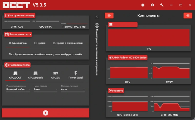Open settings via wrench icon
The height and width of the screenshot is (120, 195).
(162, 5)
